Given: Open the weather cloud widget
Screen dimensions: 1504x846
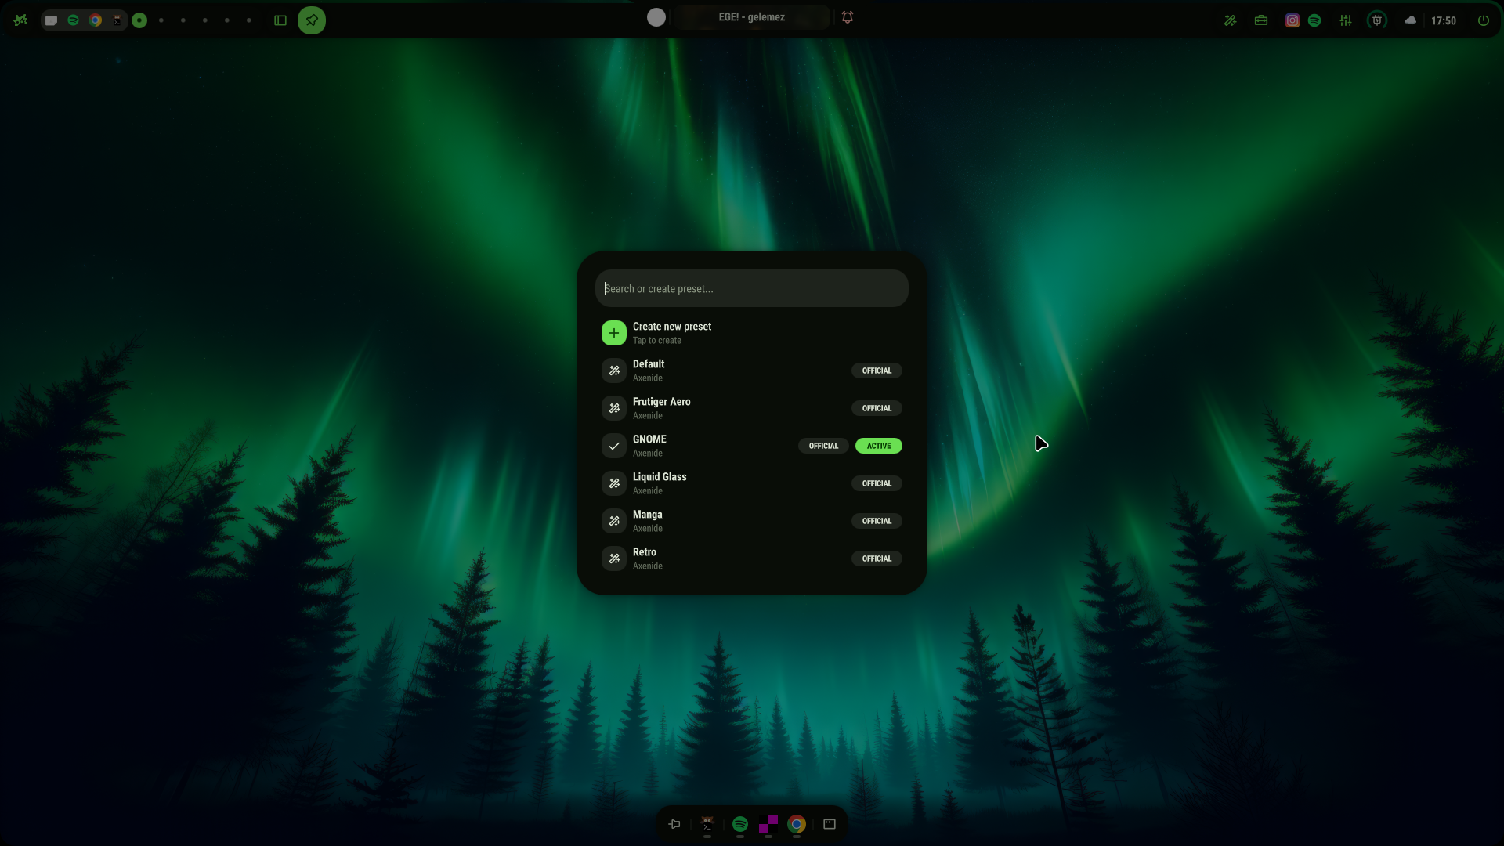Looking at the screenshot, I should (x=1409, y=20).
